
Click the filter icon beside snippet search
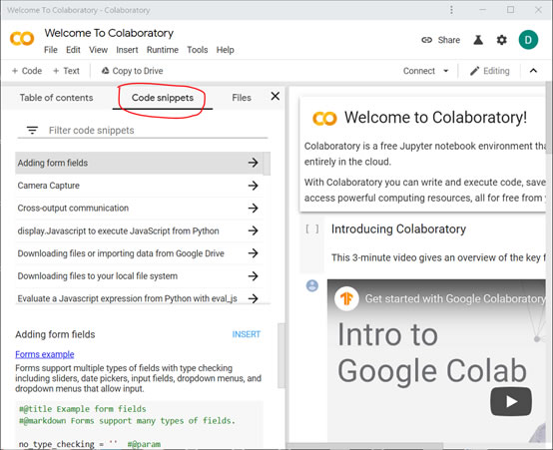[x=33, y=130]
